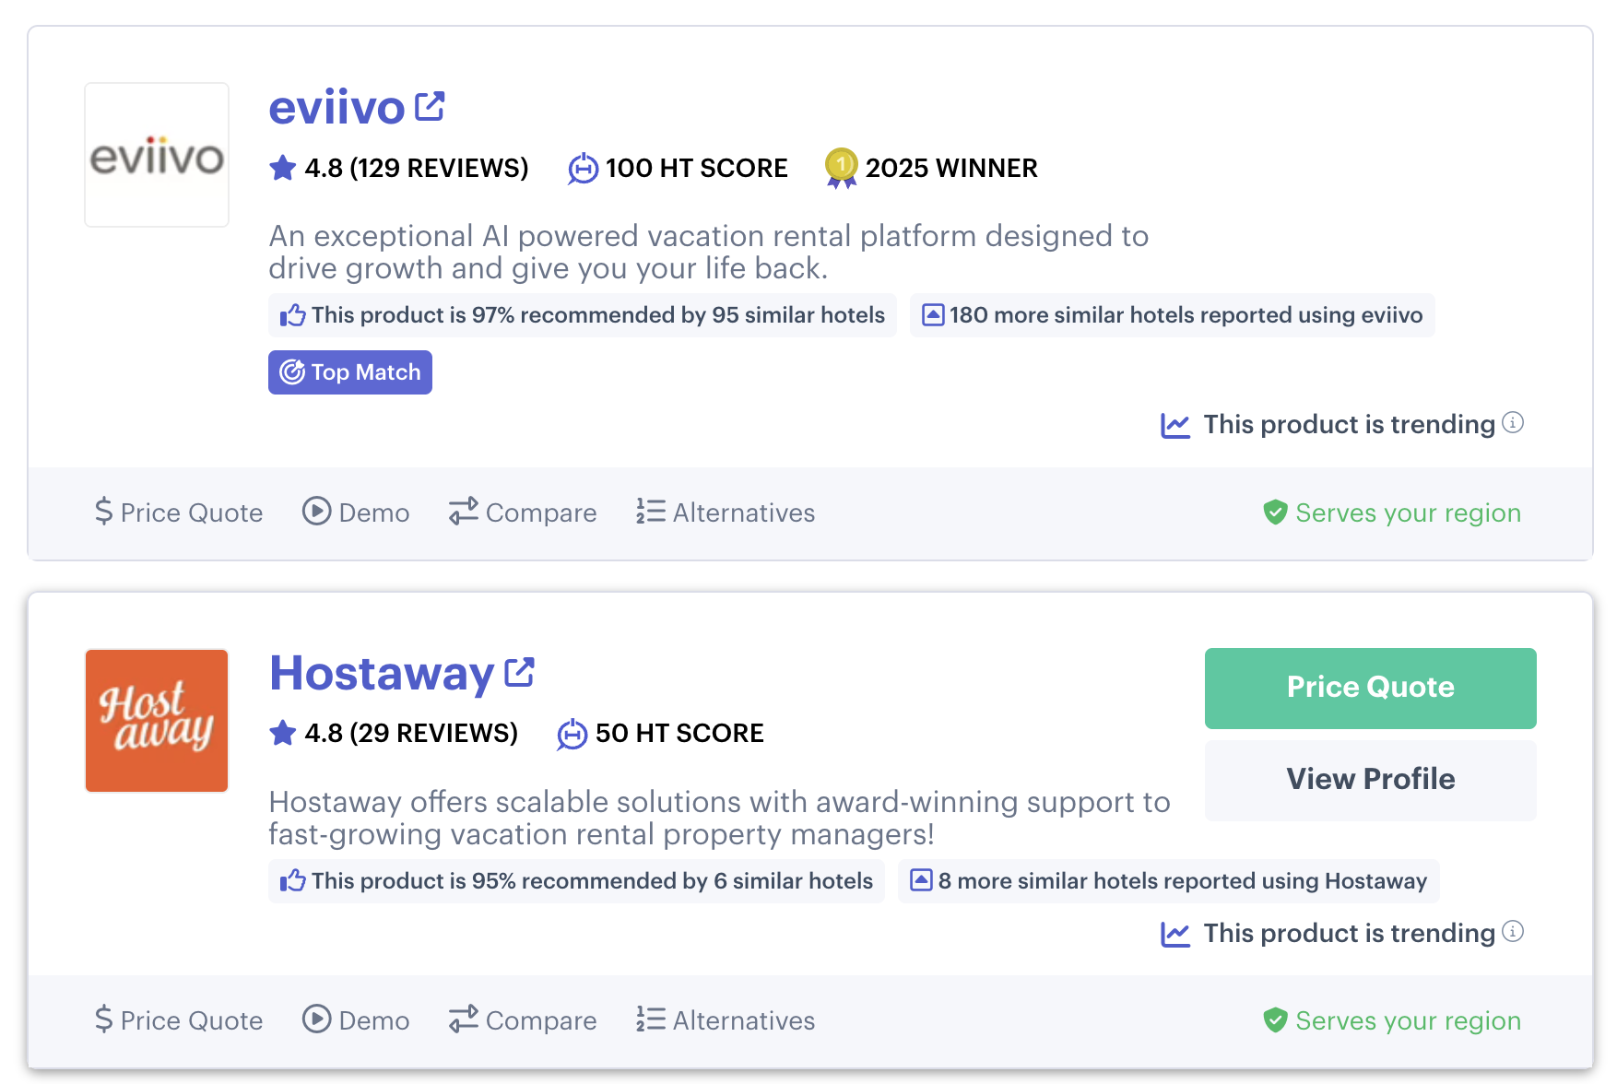
Task: Click Price Quote in the Hostaway footer
Action: (x=192, y=1021)
